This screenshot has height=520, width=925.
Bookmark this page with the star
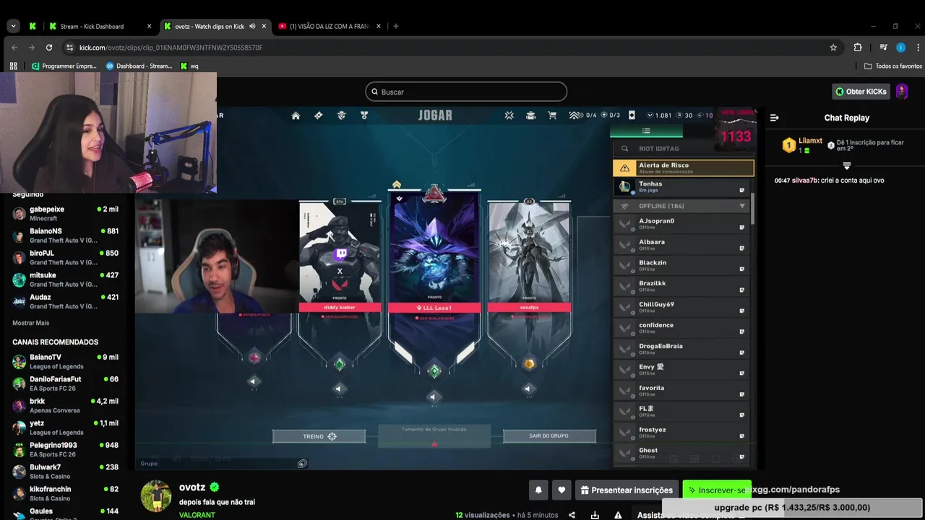(833, 48)
